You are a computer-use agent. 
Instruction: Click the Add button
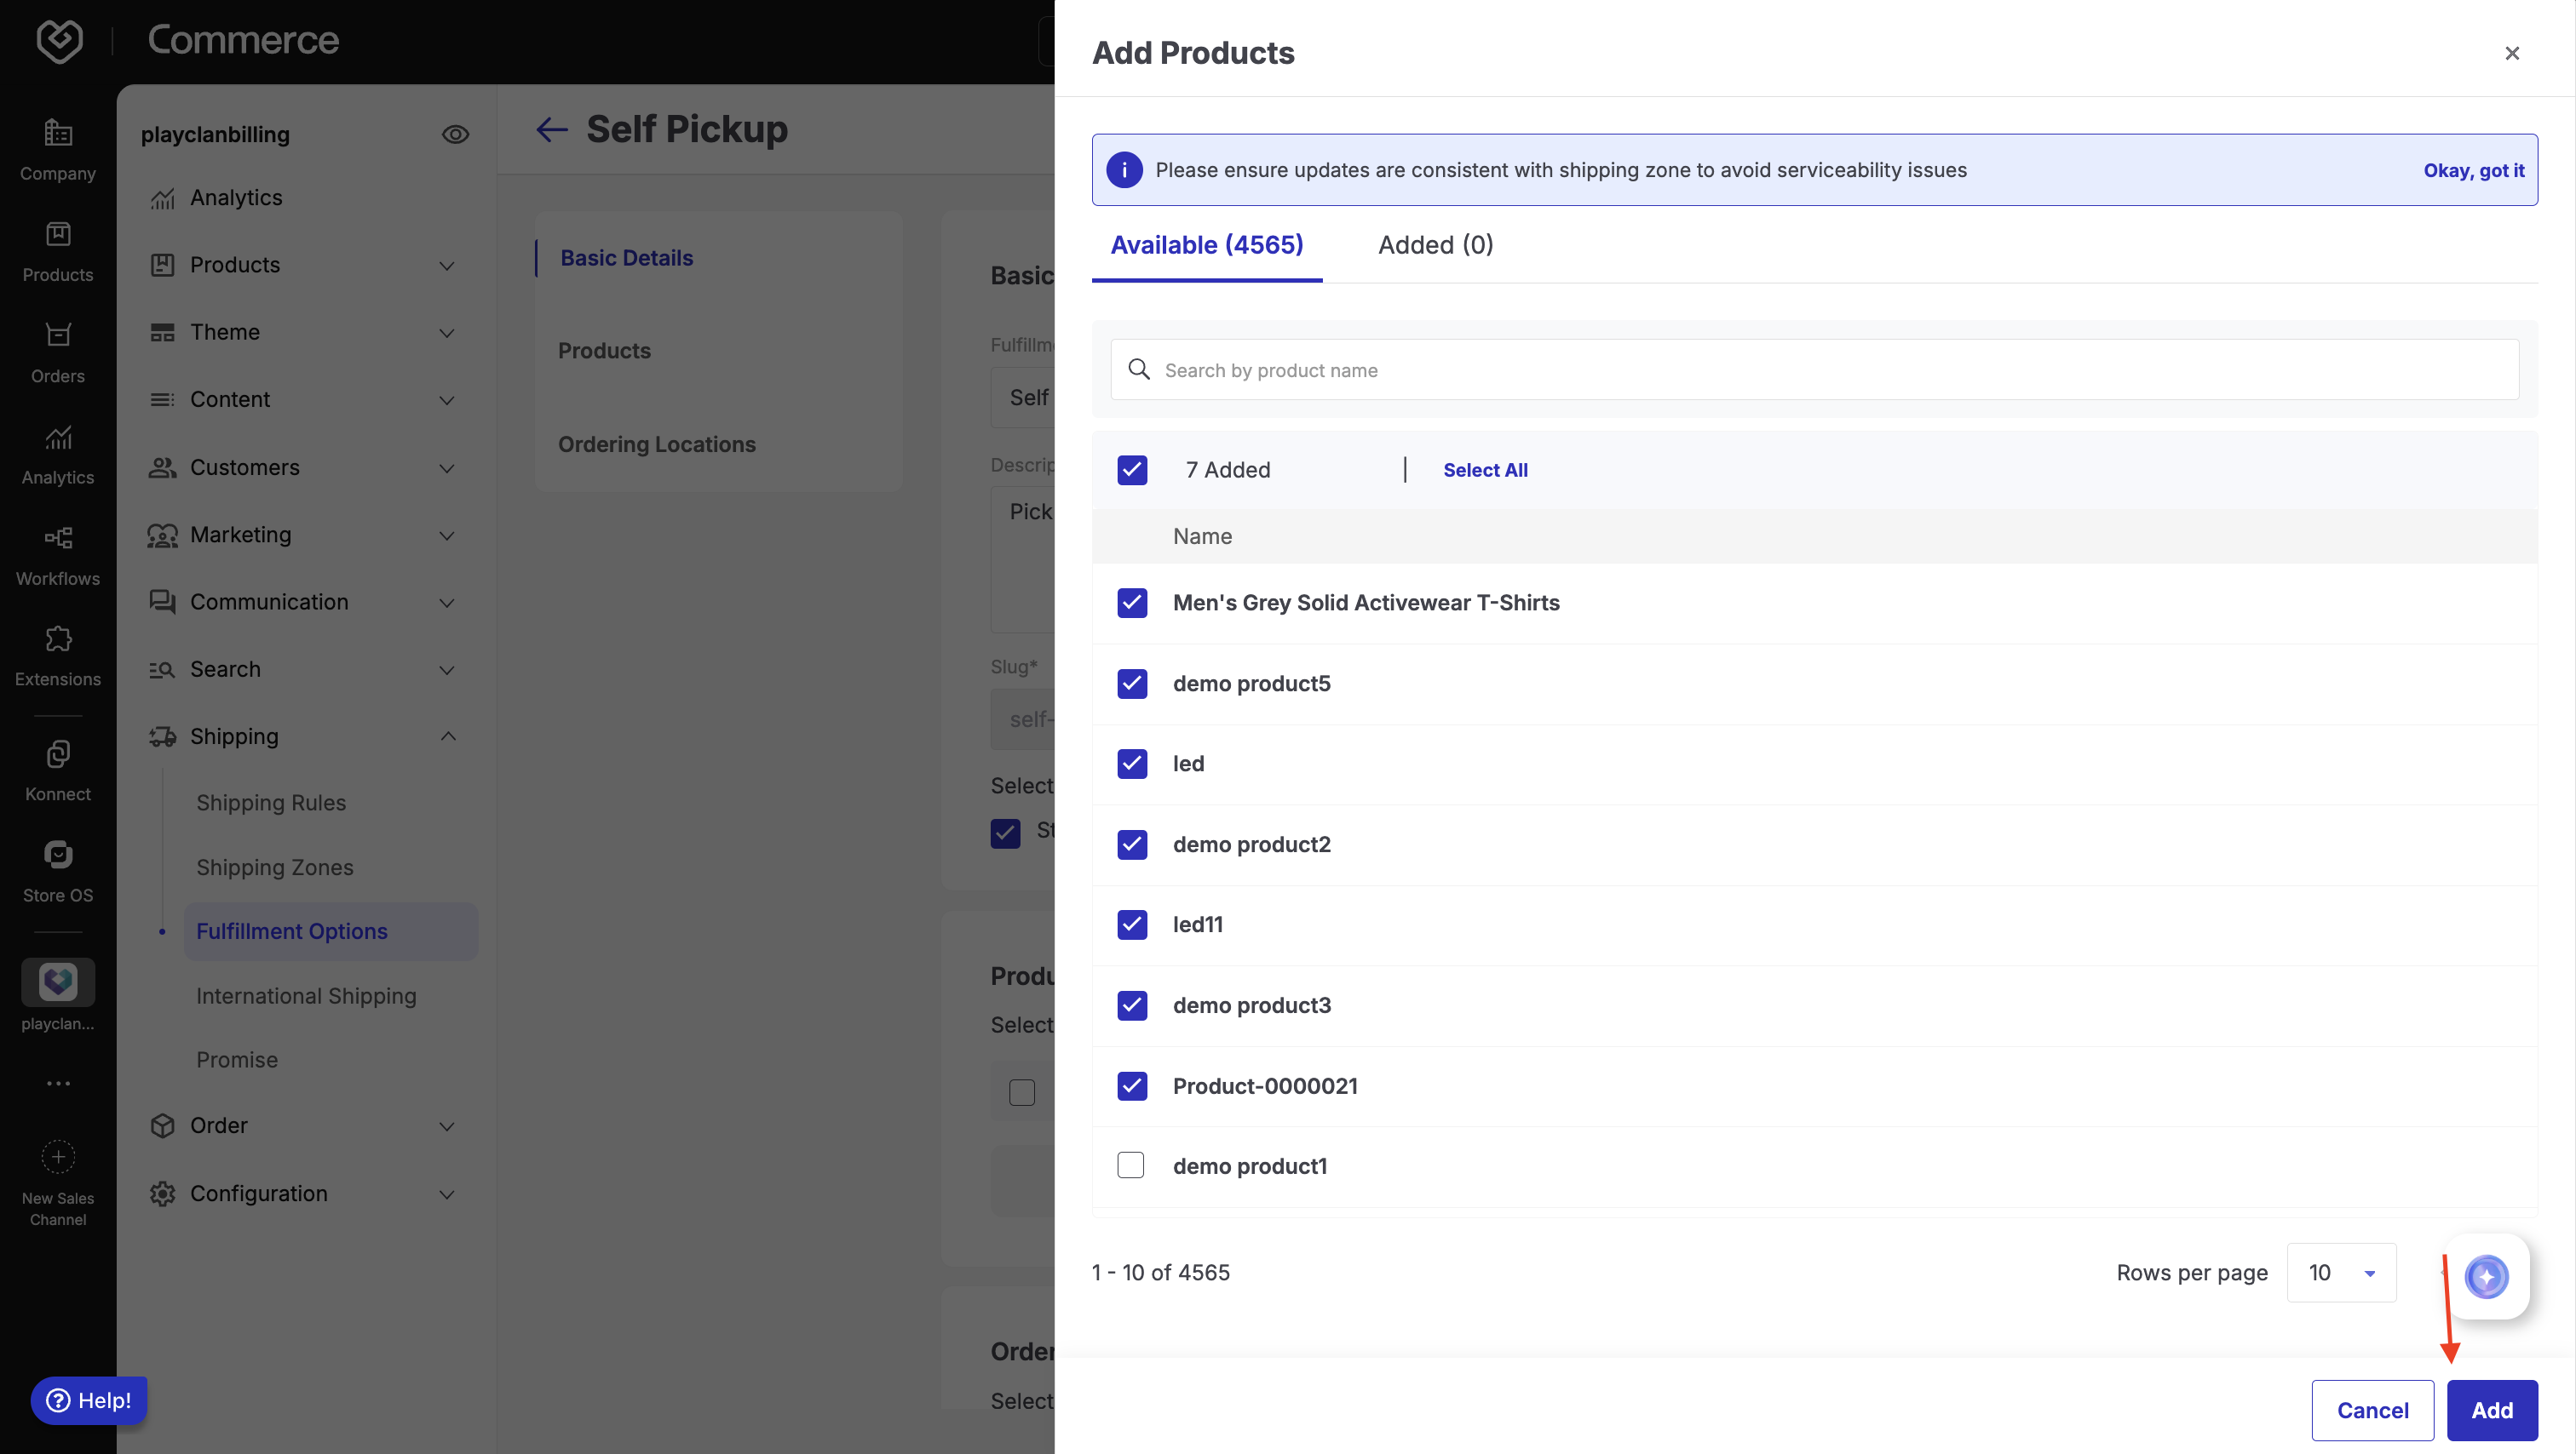2491,1410
